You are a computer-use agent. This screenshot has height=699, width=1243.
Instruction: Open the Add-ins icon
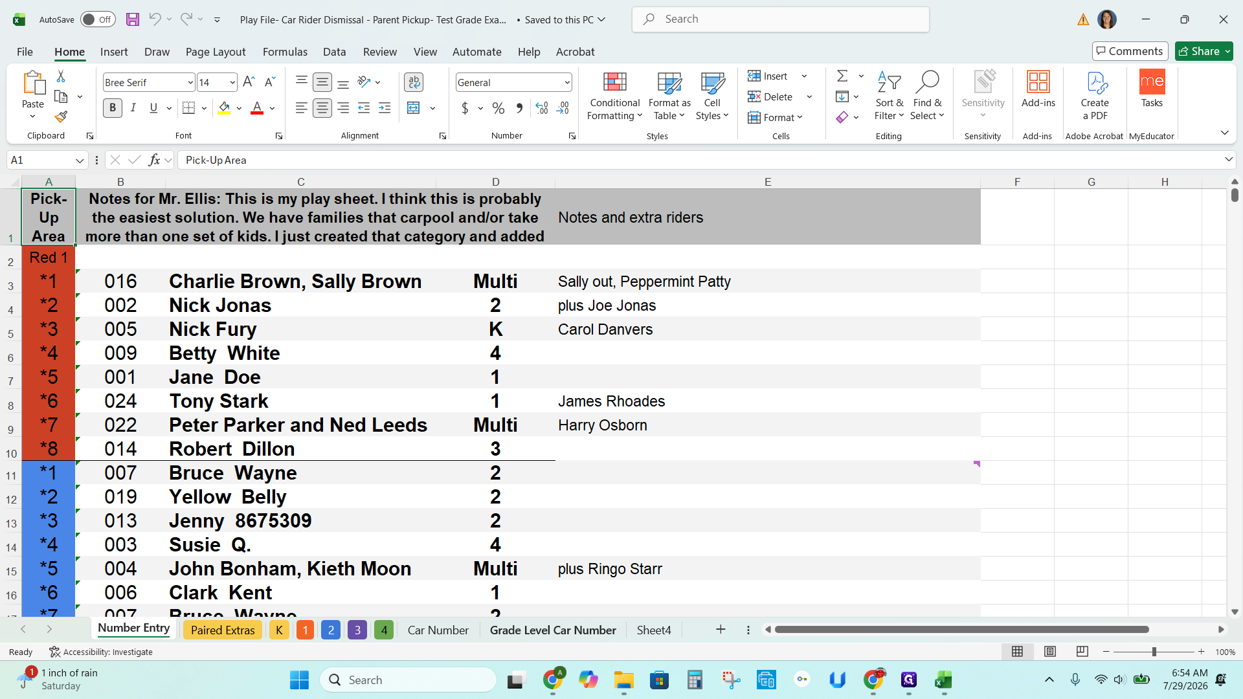[1038, 89]
